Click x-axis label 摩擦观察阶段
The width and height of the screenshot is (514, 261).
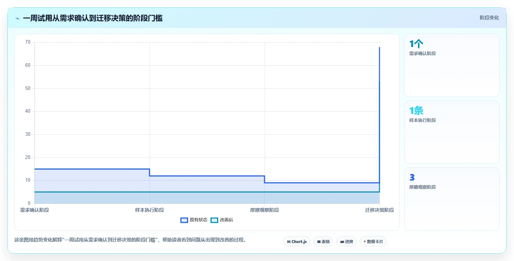[265, 210]
